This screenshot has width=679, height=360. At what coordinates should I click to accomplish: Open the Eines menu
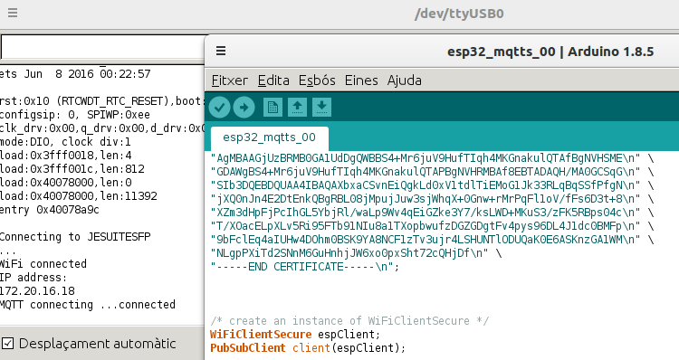click(361, 81)
